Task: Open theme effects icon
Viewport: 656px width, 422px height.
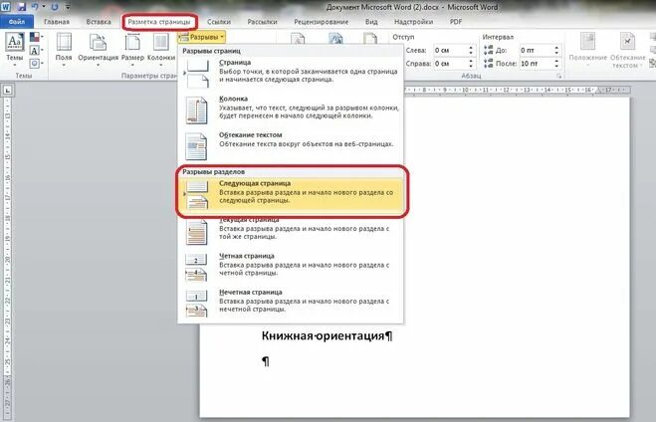Action: point(36,64)
